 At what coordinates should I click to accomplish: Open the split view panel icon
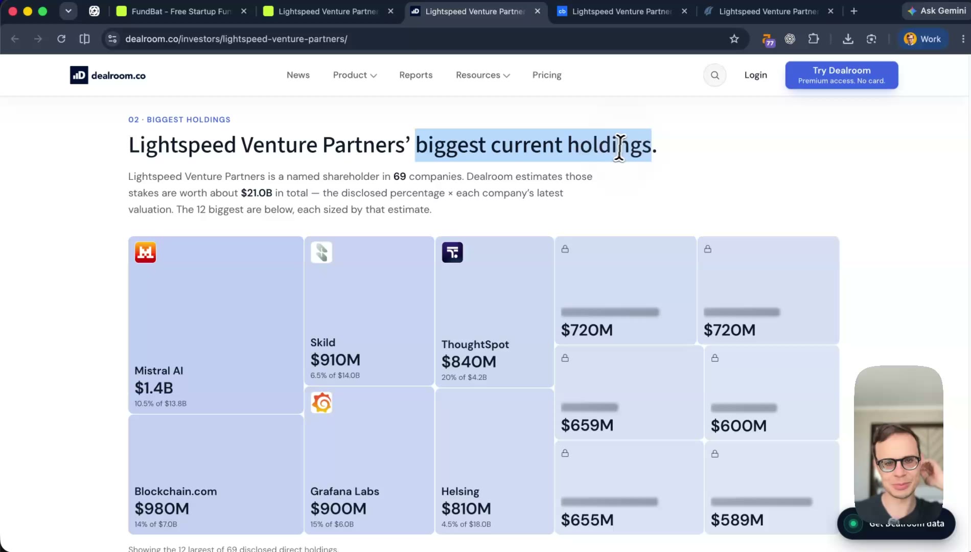tap(85, 39)
